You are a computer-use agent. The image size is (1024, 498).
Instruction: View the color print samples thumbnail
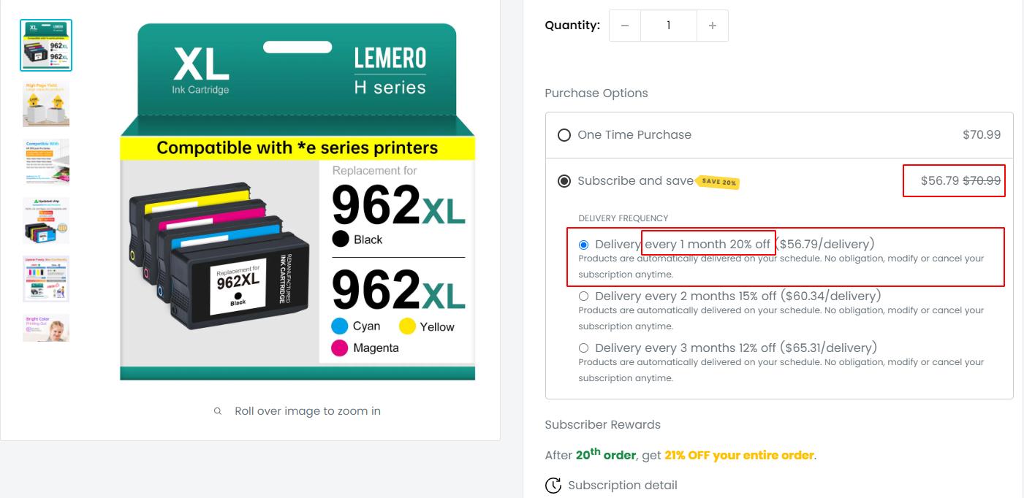pyautogui.click(x=46, y=278)
